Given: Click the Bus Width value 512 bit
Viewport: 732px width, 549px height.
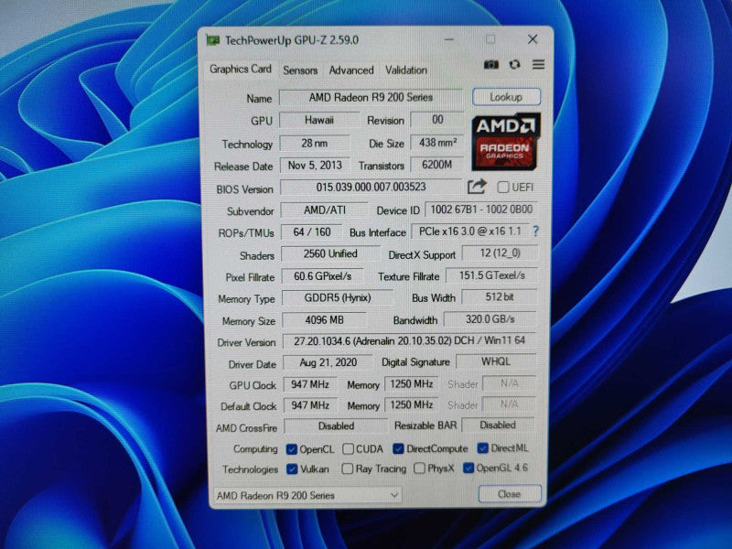Looking at the screenshot, I should [x=500, y=296].
